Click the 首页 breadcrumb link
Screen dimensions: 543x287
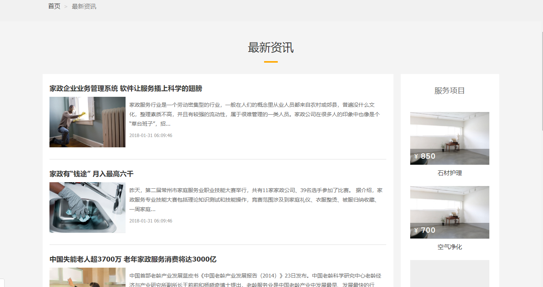point(54,6)
